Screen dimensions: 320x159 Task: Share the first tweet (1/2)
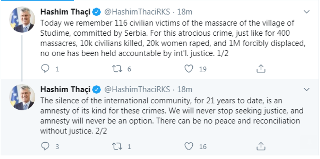click(260, 69)
